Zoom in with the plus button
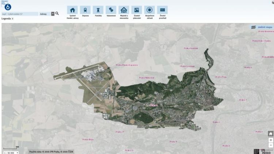Image resolution: width=274 pixels, height=154 pixels. pos(271,140)
